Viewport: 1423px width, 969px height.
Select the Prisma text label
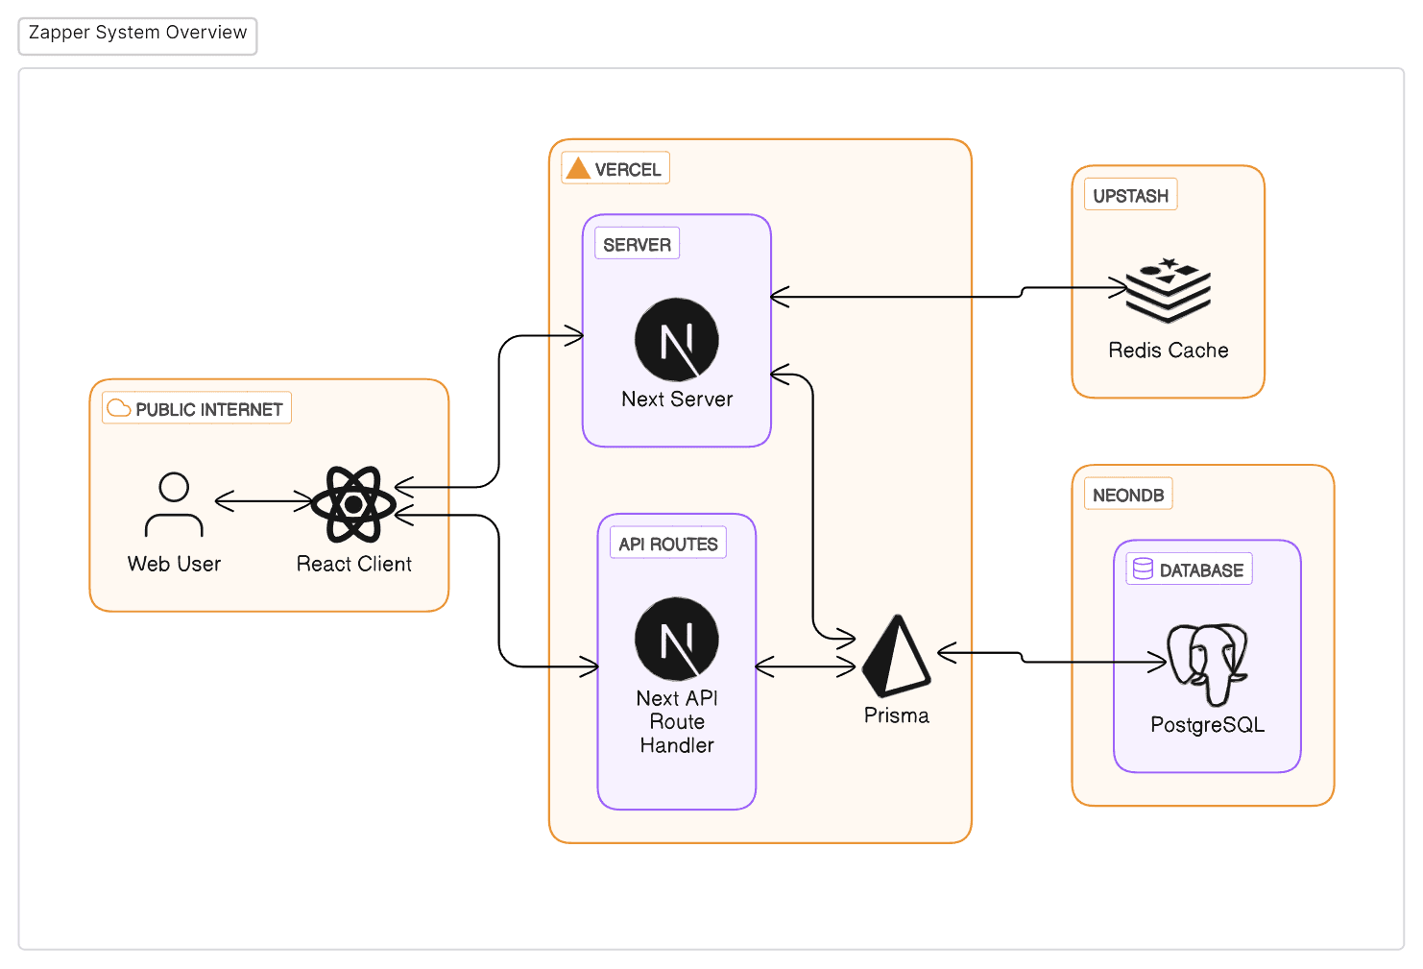897,715
